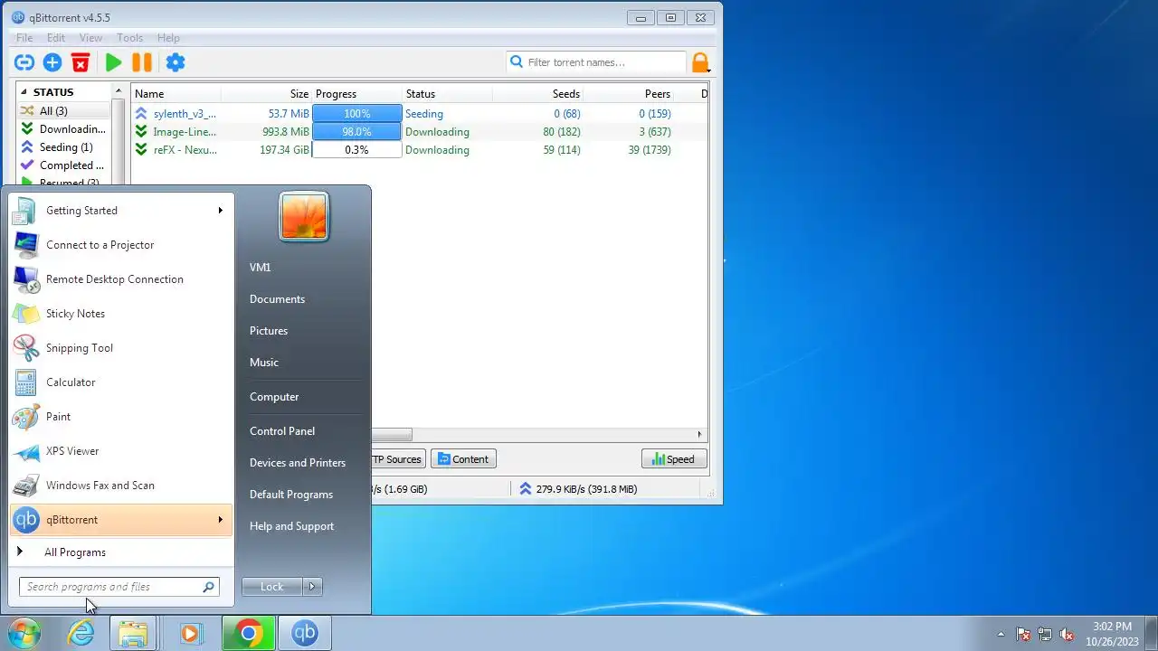Switch to the Content tab
This screenshot has width=1158, height=651.
462,459
